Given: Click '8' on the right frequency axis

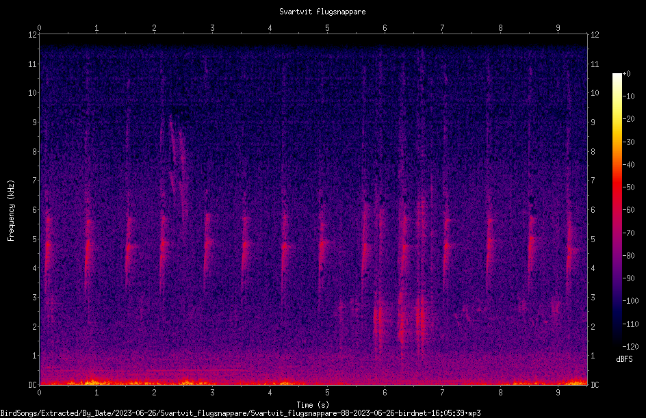Looking at the screenshot, I should click(593, 152).
